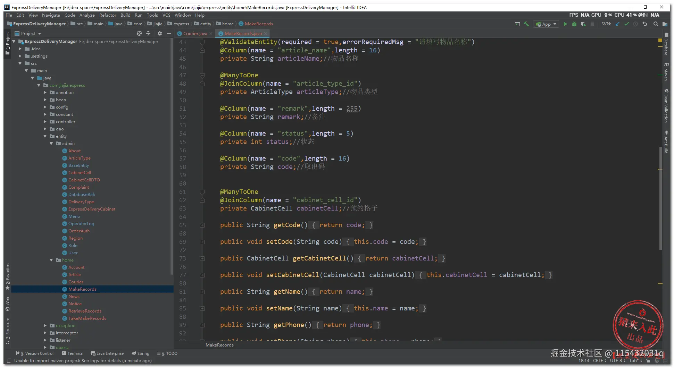Screen dimensions: 674x368
Task: Click the locate file crosshair in Project panel
Action: (139, 33)
